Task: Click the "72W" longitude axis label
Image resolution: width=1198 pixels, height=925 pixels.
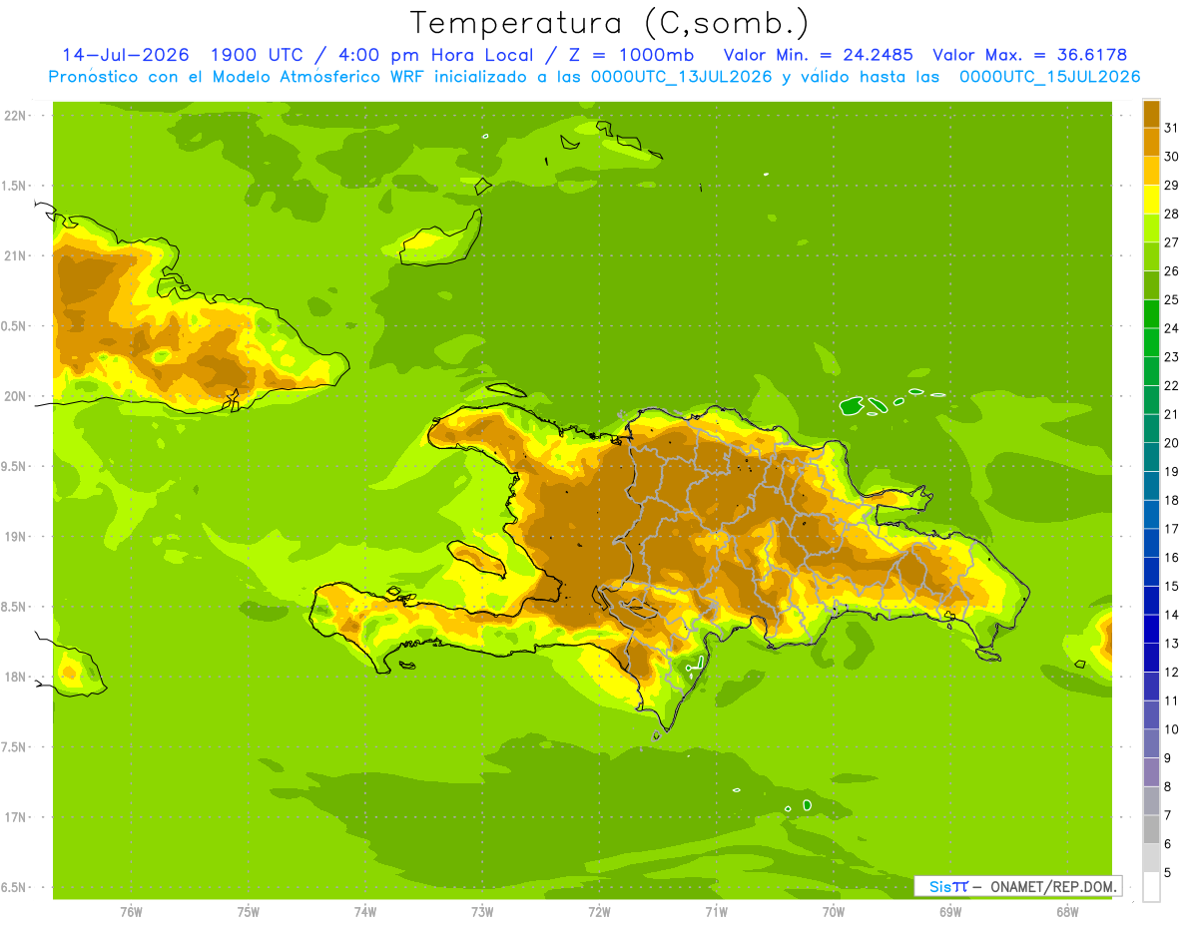Action: click(599, 912)
